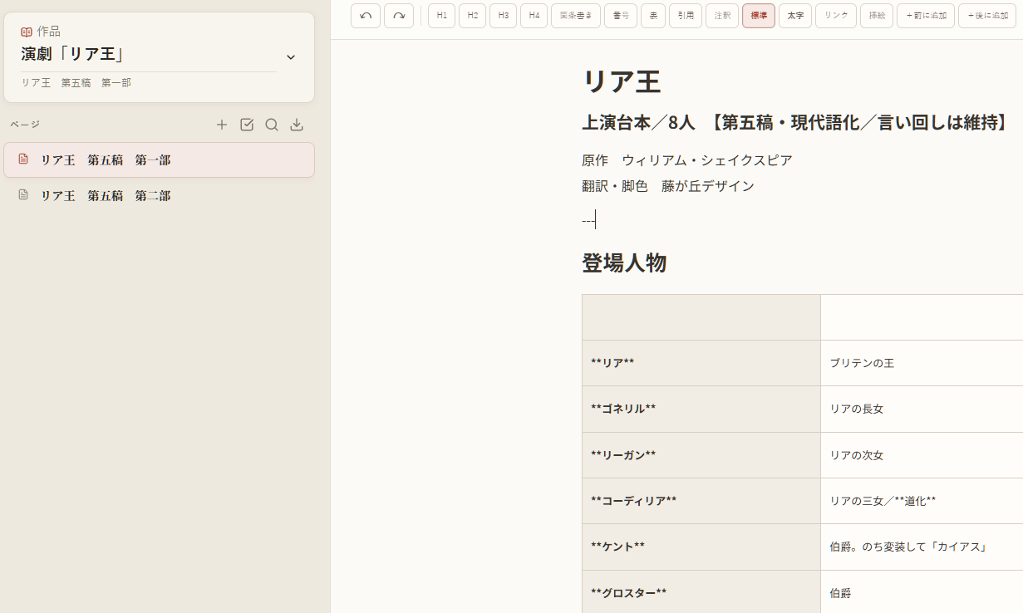Insert a table with 表 button
Screen dimensions: 1023x613
coord(653,16)
